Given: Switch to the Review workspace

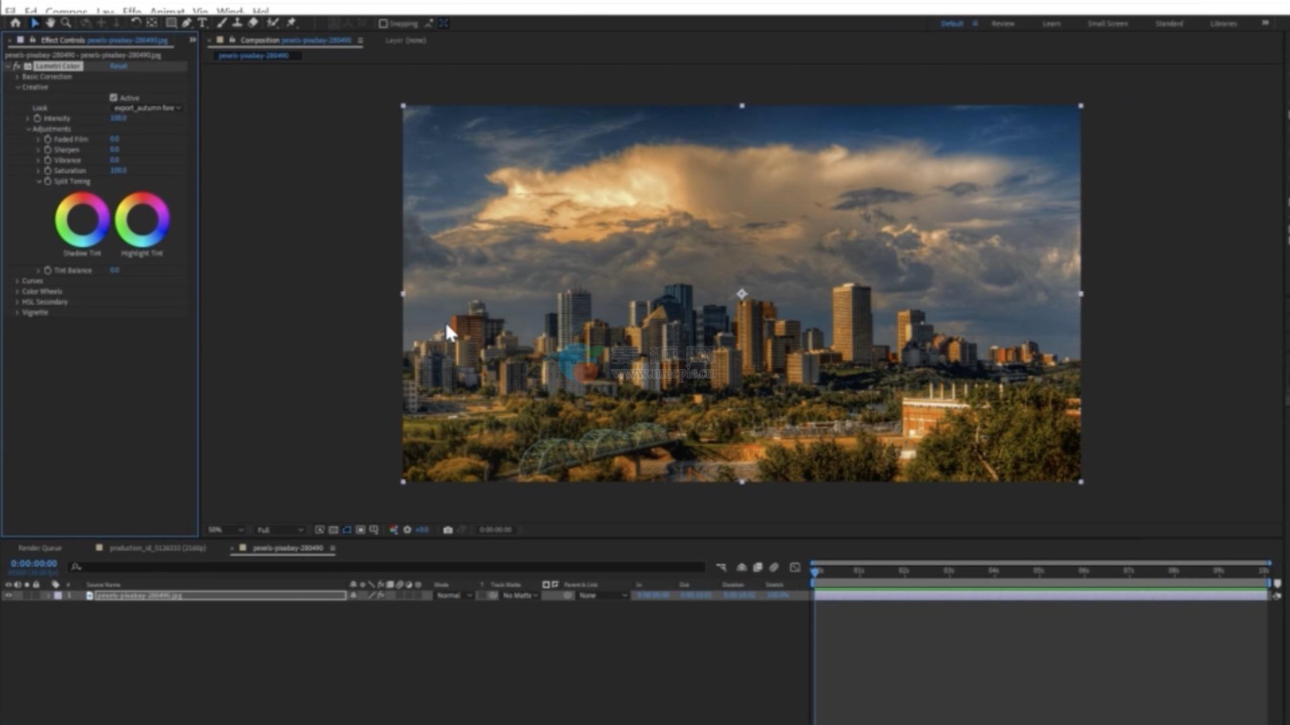Looking at the screenshot, I should click(x=1002, y=23).
